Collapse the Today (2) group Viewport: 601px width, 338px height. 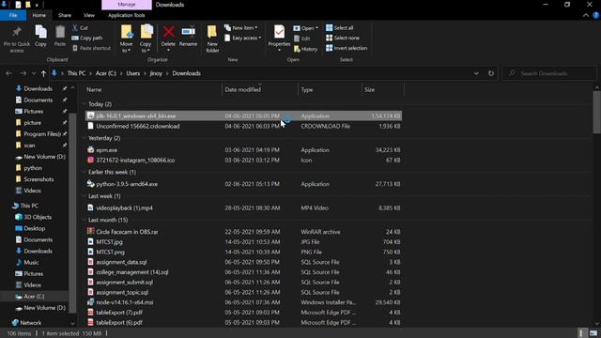click(x=85, y=104)
